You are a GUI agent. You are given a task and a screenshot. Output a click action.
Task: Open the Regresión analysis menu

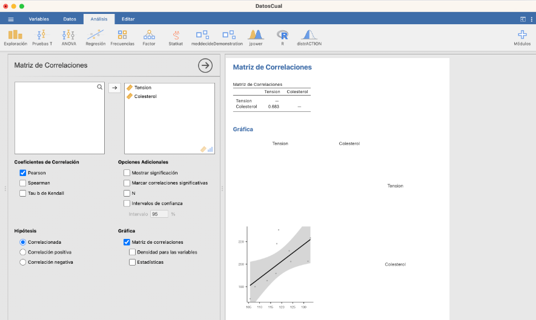[x=95, y=38]
